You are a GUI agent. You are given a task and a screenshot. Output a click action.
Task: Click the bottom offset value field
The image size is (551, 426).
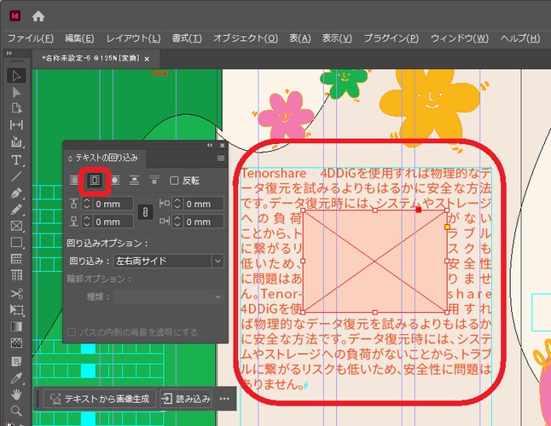tap(113, 222)
